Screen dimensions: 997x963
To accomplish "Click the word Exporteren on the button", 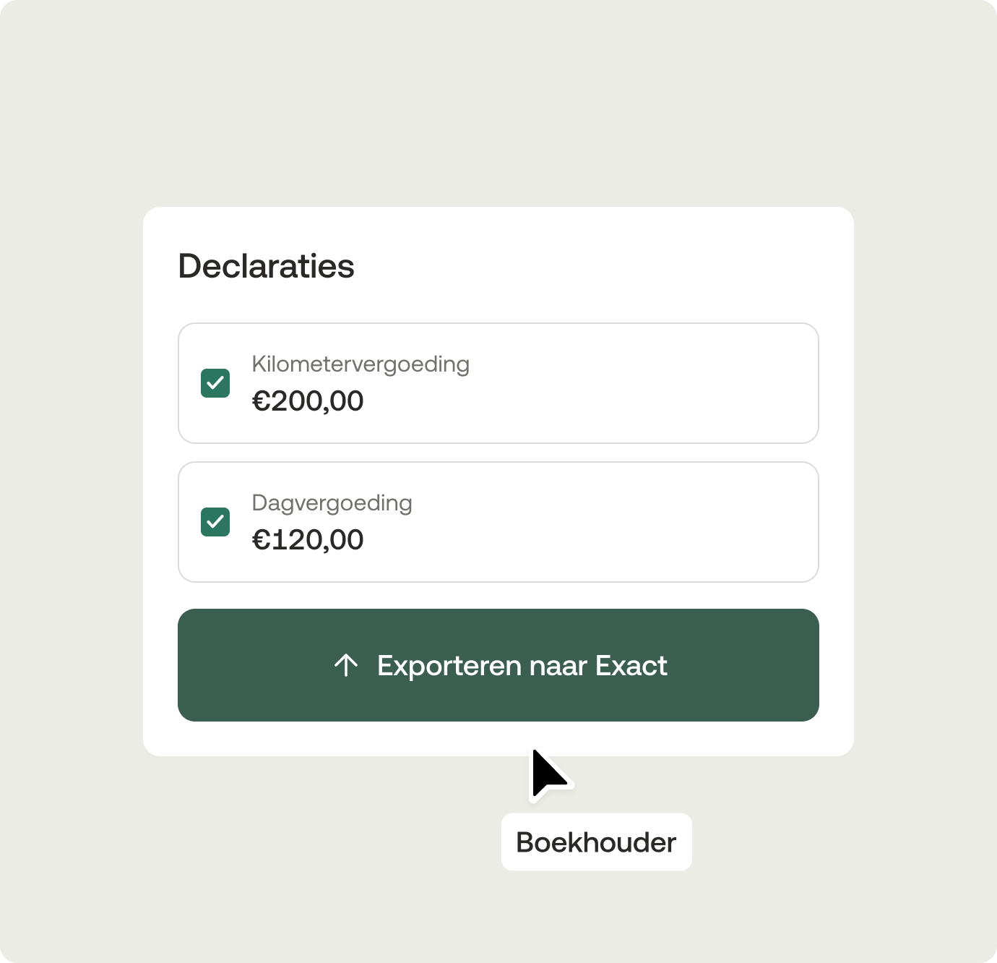I will (x=449, y=666).
